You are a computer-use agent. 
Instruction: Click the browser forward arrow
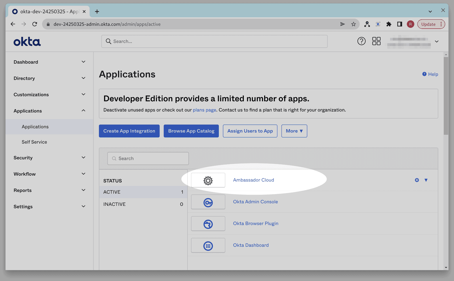pos(24,24)
